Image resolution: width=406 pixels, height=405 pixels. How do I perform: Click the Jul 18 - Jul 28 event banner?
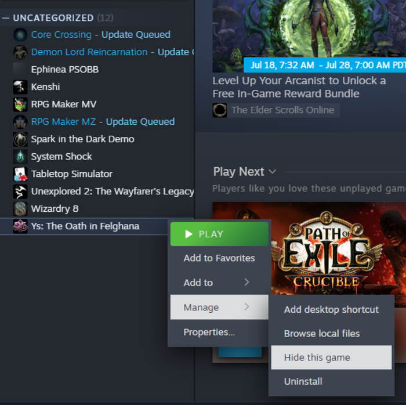pos(325,65)
